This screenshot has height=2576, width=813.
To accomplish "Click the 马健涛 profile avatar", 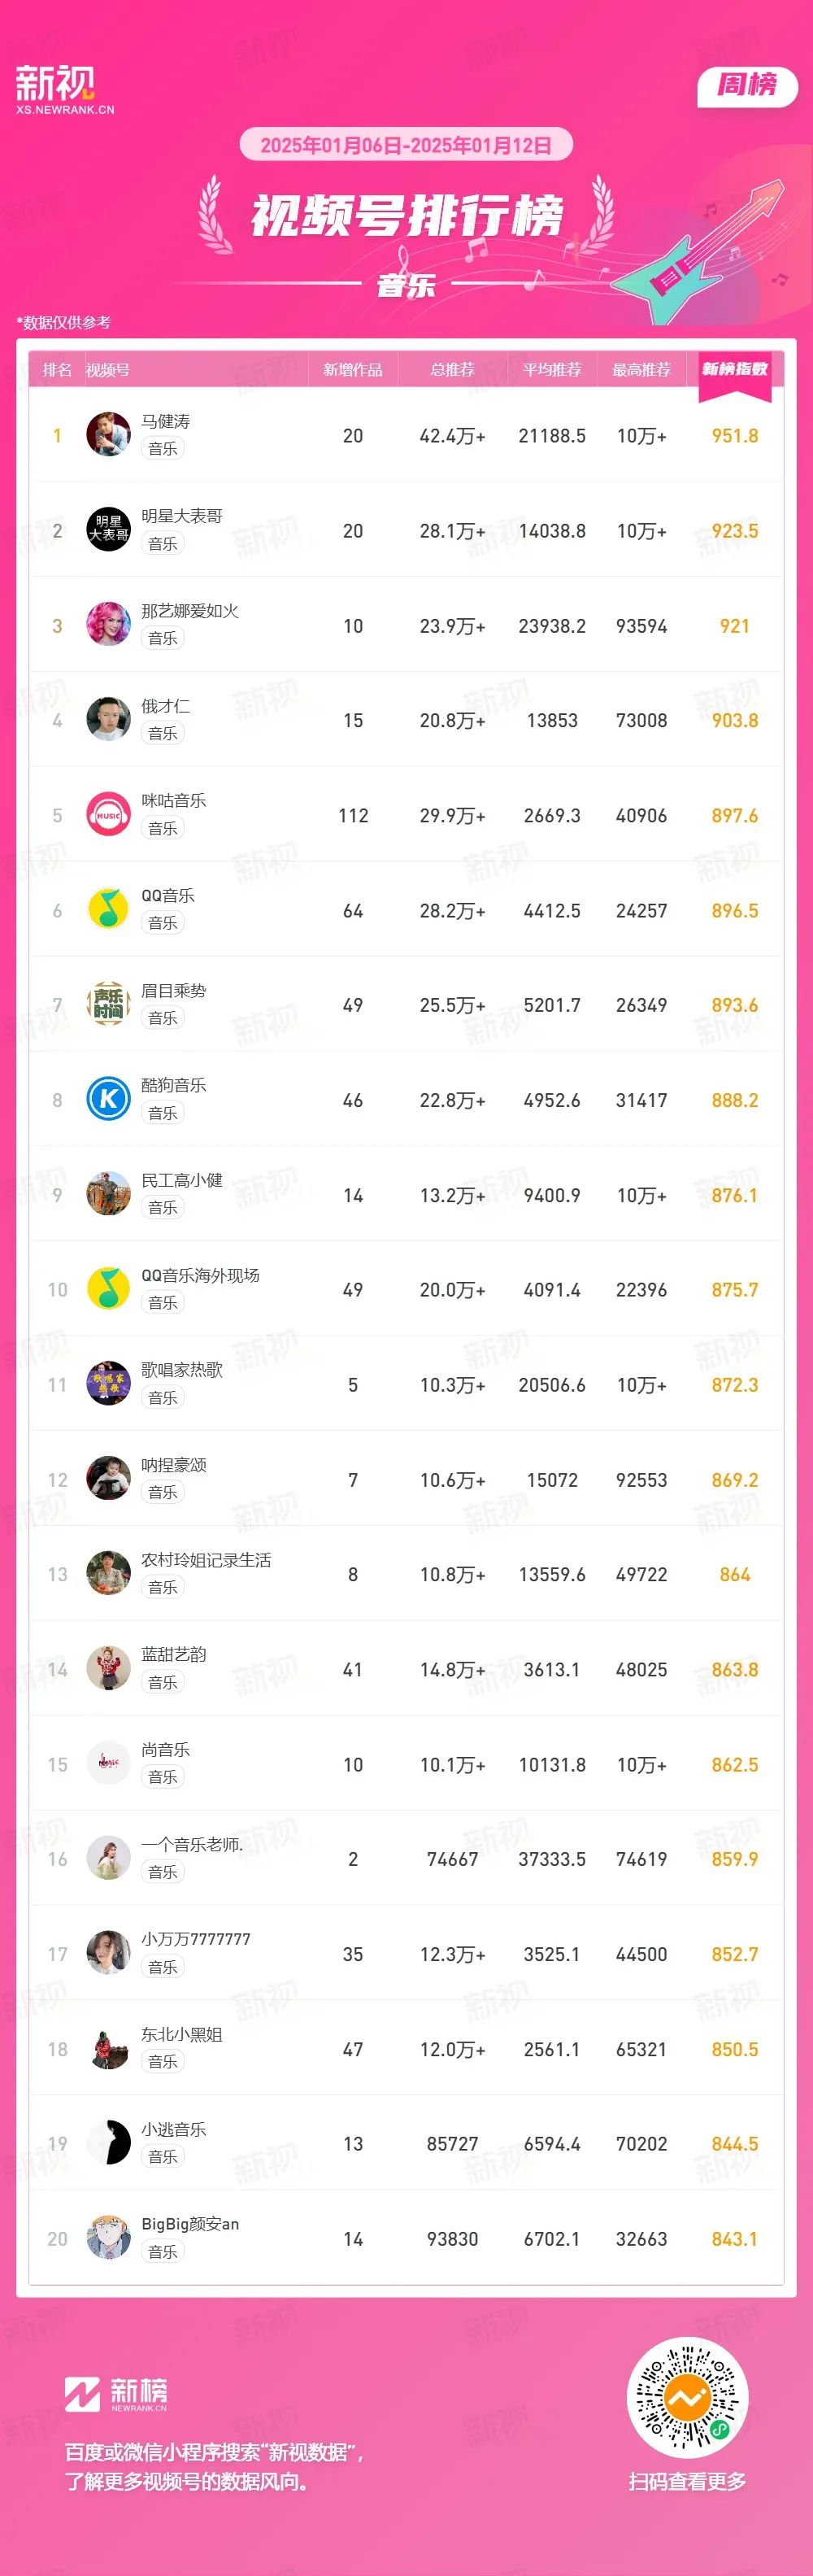I will pos(108,435).
